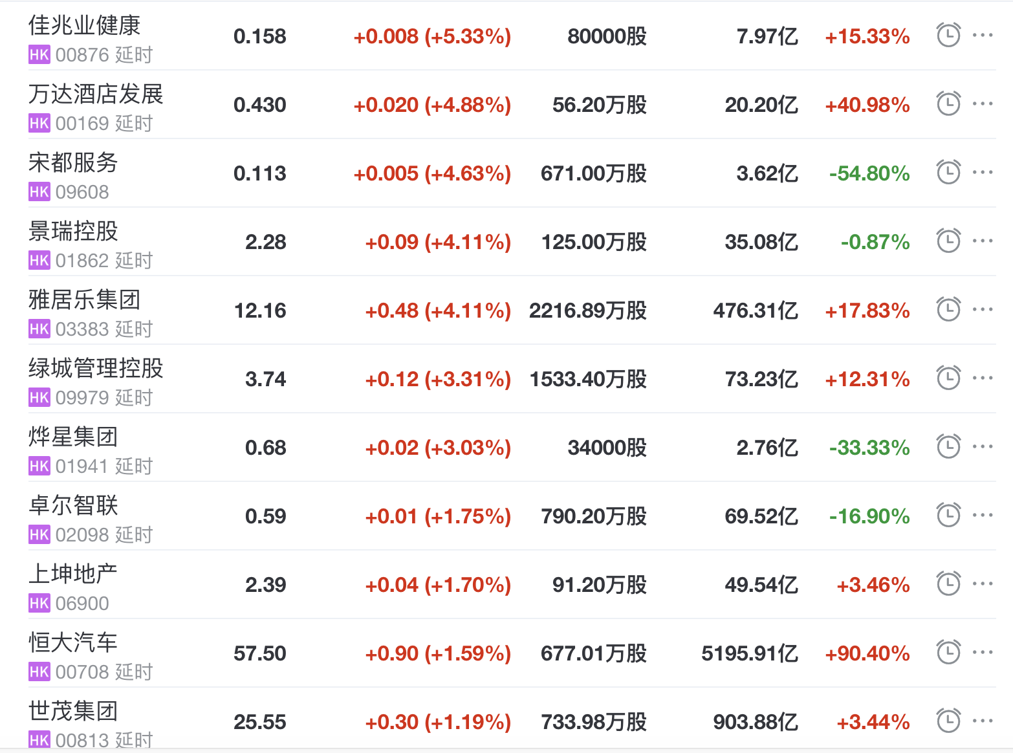Image resolution: width=1013 pixels, height=753 pixels.
Task: Open more options for 宋都服务
Action: click(x=983, y=172)
